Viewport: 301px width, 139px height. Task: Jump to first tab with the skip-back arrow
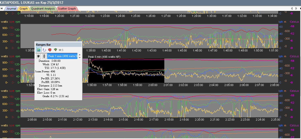click(x=2, y=9)
